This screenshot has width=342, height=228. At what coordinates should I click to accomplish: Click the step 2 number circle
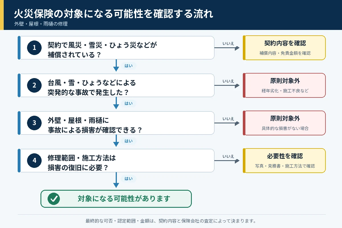point(34,85)
